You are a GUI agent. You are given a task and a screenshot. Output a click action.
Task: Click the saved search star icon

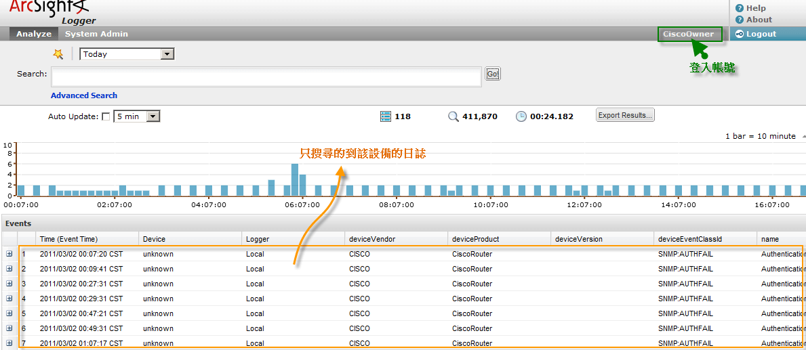pyautogui.click(x=58, y=54)
